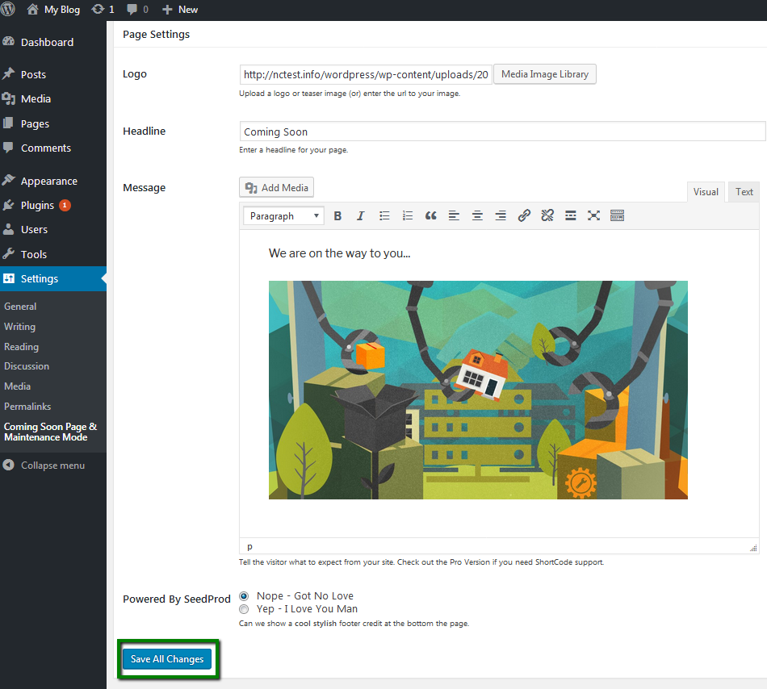This screenshot has width=767, height=689.
Task: Go to Media settings submenu
Action: click(17, 386)
